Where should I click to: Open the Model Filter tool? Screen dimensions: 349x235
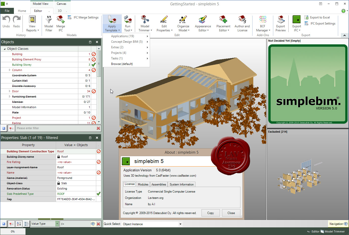point(49,24)
